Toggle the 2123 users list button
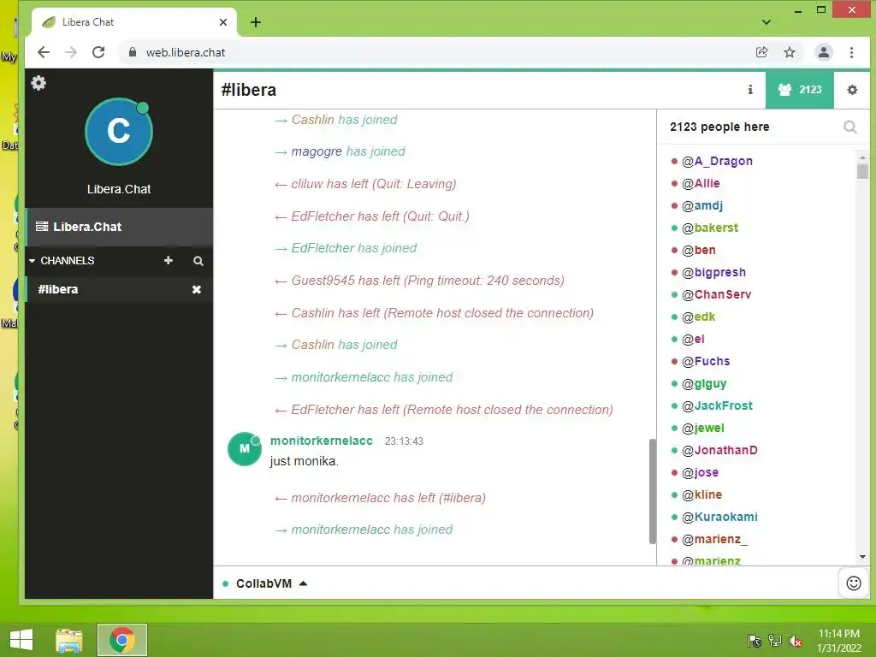Viewport: 876px width, 657px height. [x=800, y=89]
